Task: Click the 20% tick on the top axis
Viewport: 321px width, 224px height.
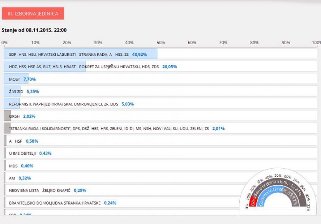Action: (67, 43)
